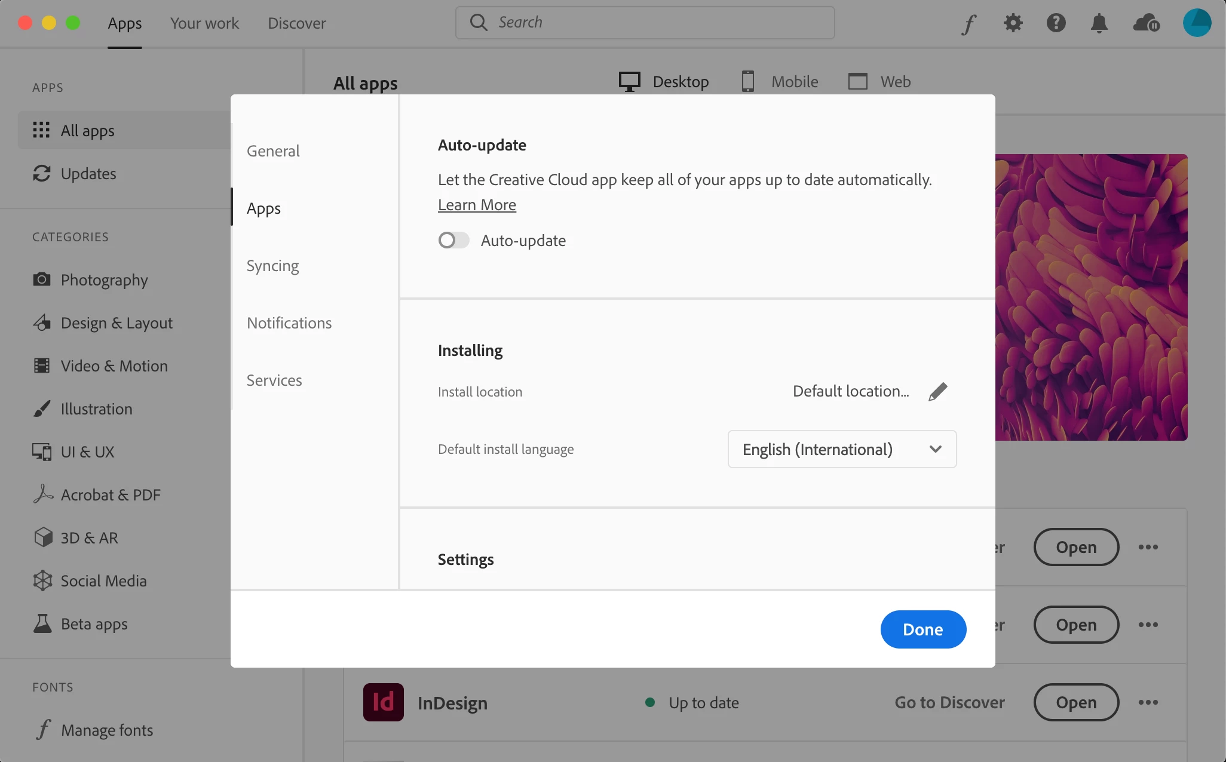Open the General preferences tab
1226x762 pixels.
tap(273, 151)
